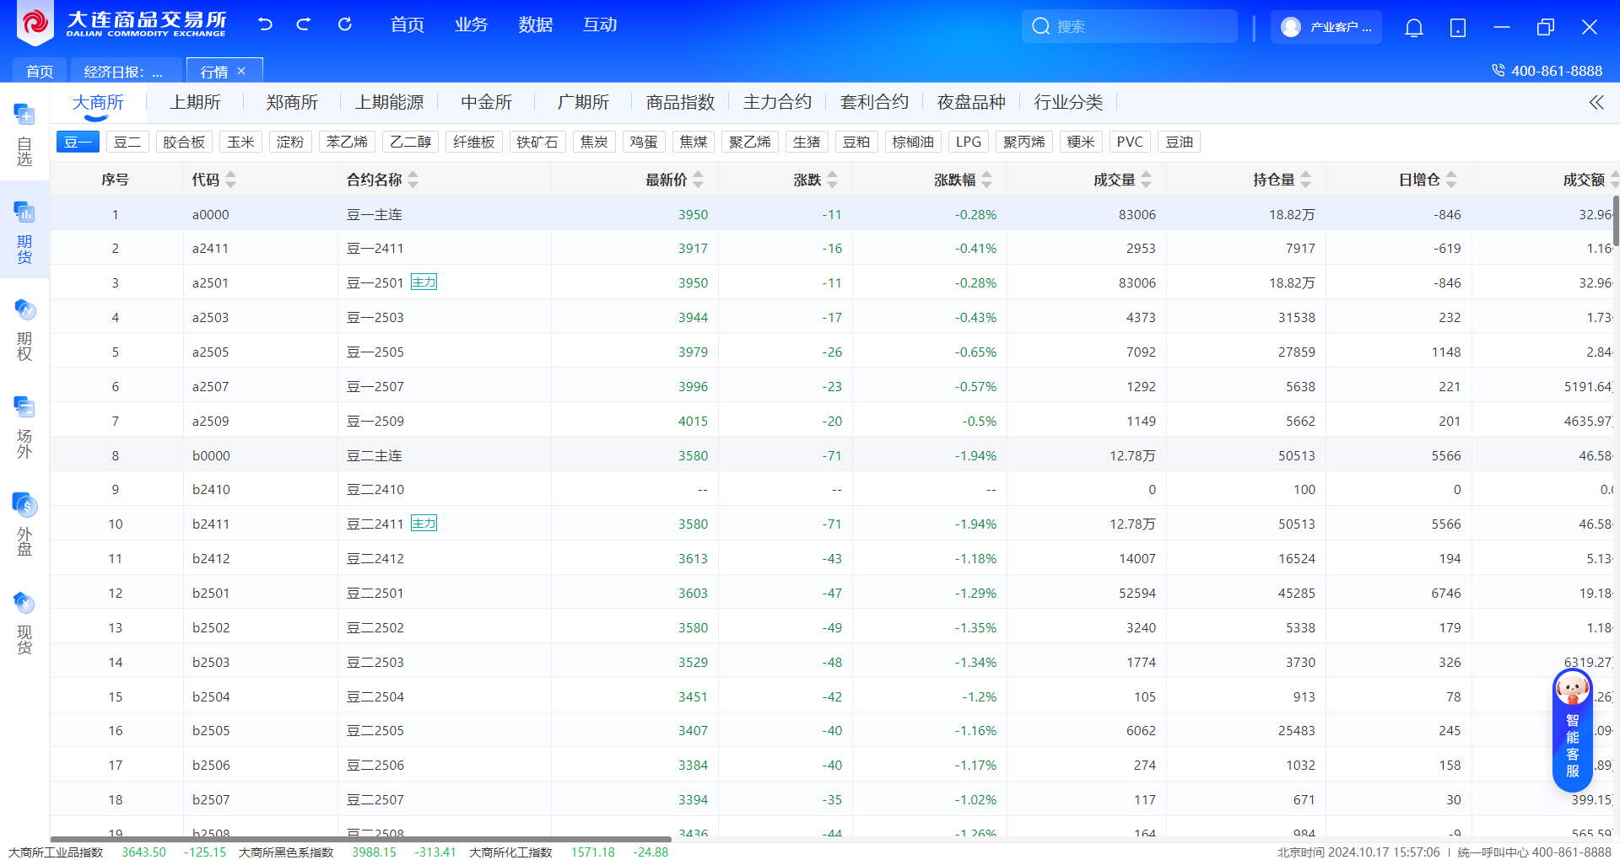This screenshot has width=1620, height=860.
Task: Open the 现货 spot sidebar icon
Action: coord(24,622)
